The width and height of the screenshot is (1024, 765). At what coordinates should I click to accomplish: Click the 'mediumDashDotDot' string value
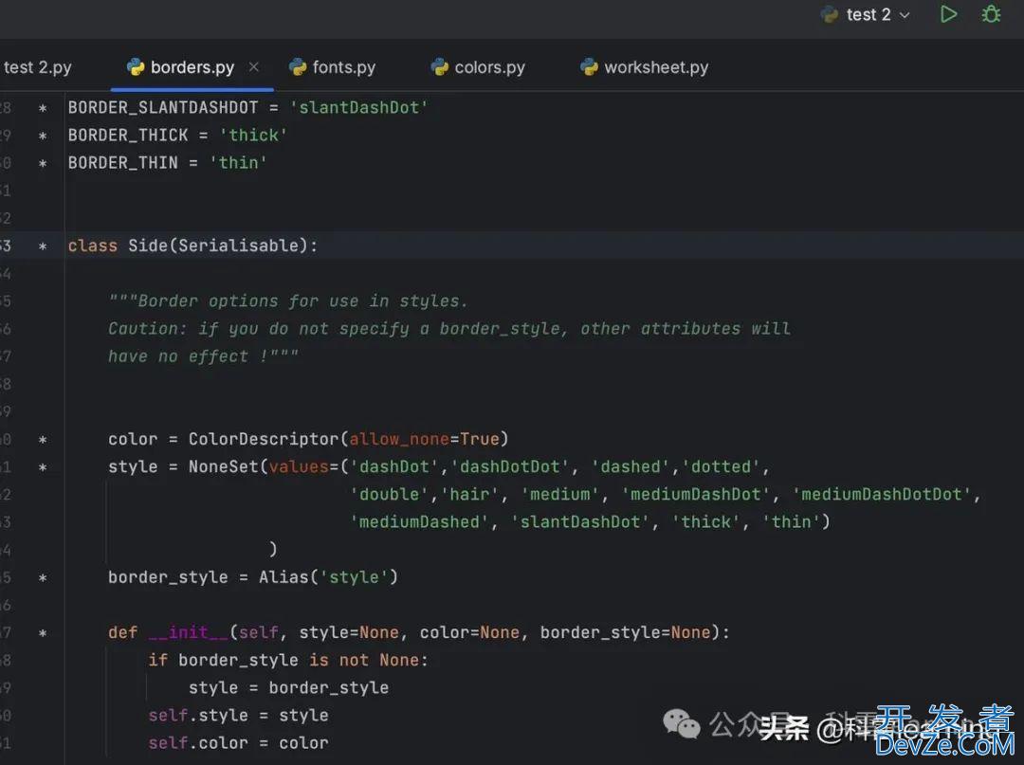[x=882, y=494]
